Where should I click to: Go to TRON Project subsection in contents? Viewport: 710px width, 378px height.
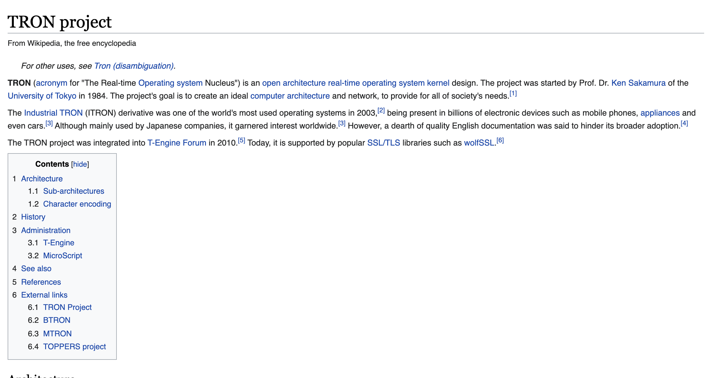pos(67,307)
